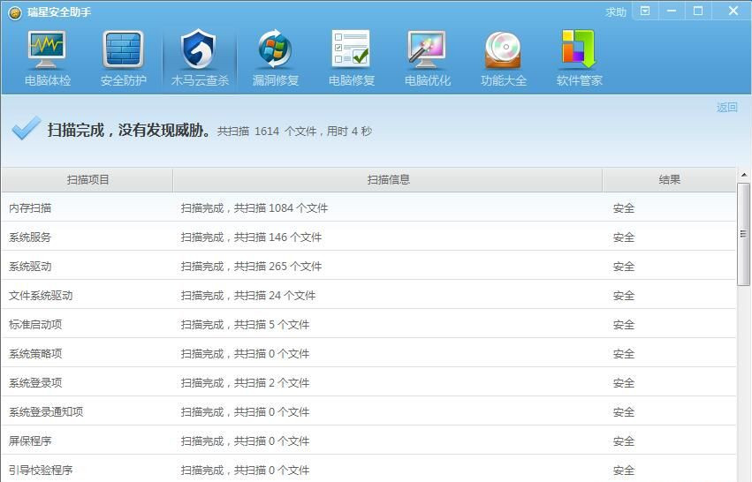
Task: Click '共扫描 2 个文件' scan info
Action: click(271, 383)
